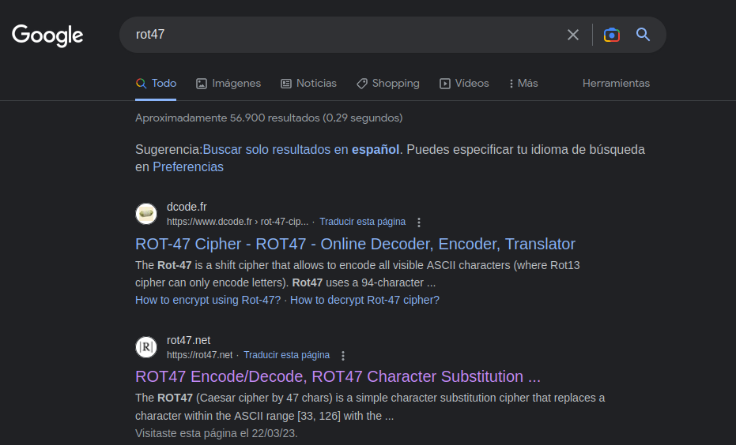Open the Shopping tab
Viewport: 736px width, 445px height.
coord(387,84)
